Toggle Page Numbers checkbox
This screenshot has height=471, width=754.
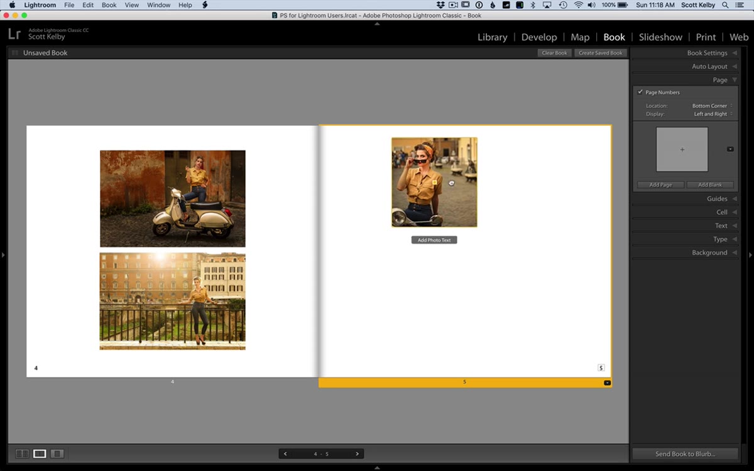640,92
